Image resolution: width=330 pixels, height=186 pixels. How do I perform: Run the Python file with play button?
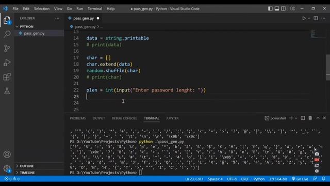click(304, 19)
